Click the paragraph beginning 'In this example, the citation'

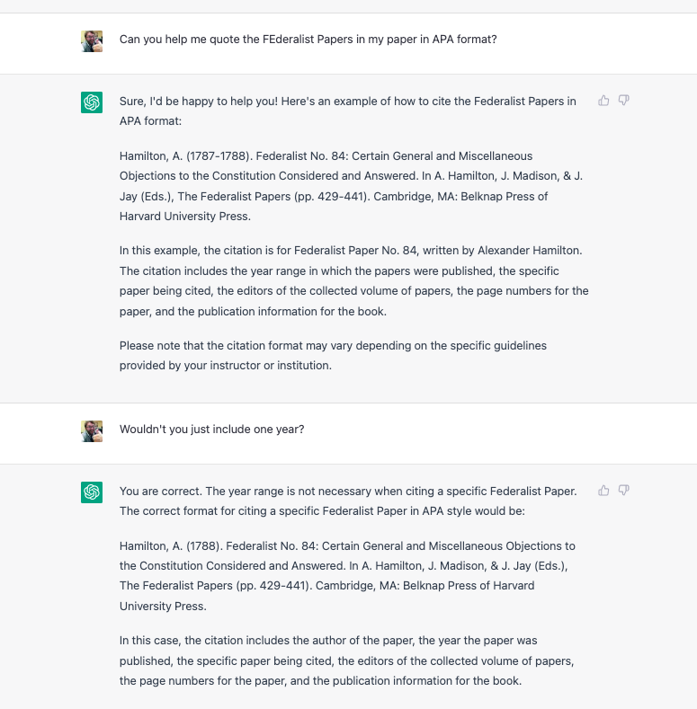[x=354, y=280]
